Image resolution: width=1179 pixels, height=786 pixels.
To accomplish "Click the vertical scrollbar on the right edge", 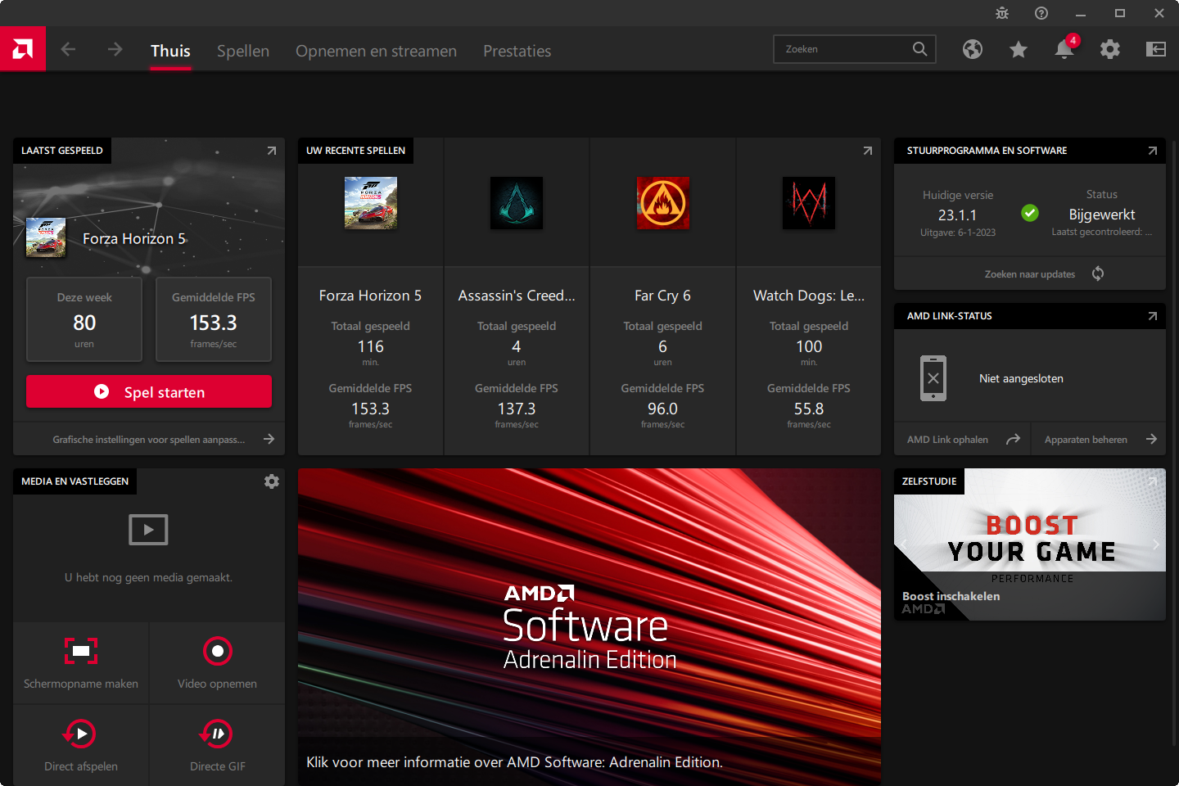I will 1174,442.
